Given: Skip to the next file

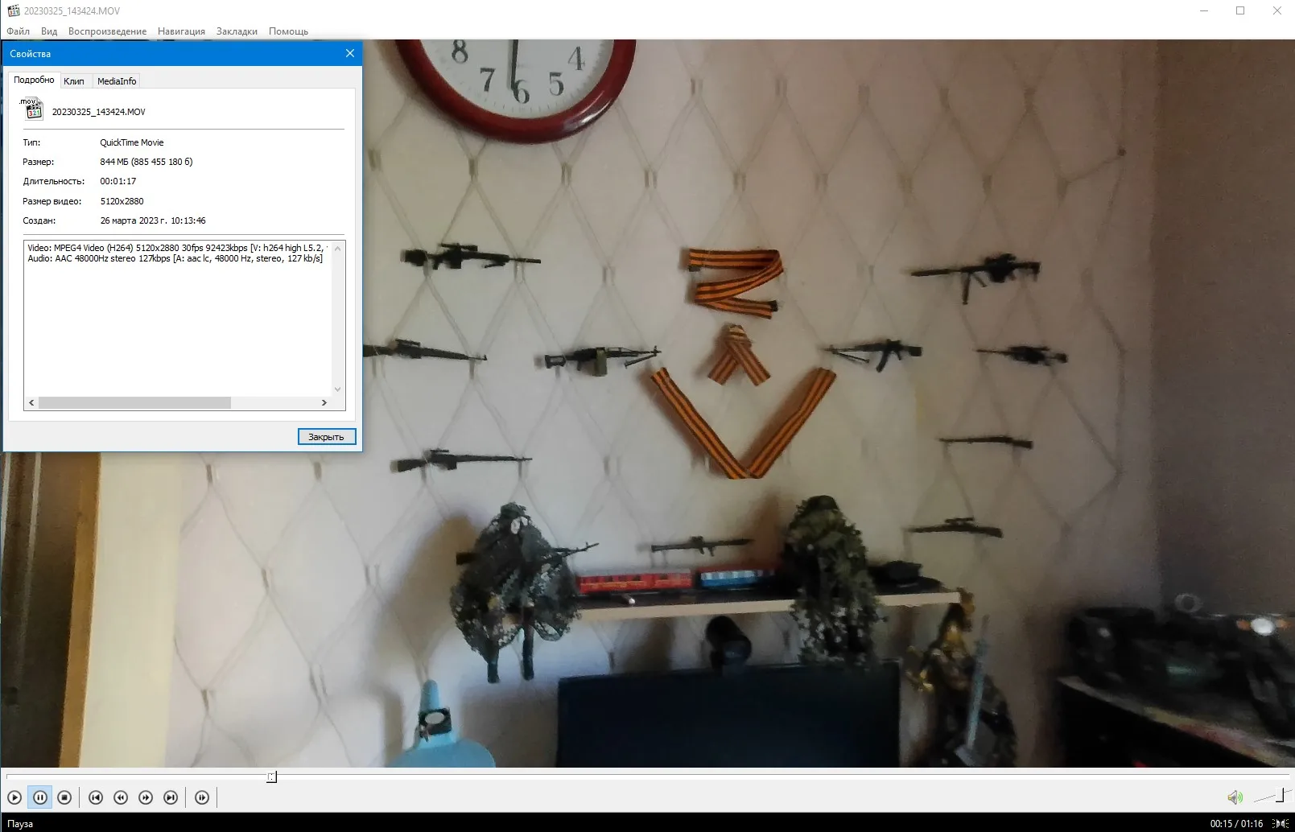Looking at the screenshot, I should coord(171,797).
